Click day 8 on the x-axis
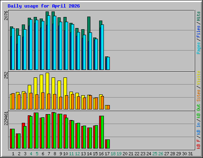The height and width of the screenshot is (158, 203). (x=55, y=154)
